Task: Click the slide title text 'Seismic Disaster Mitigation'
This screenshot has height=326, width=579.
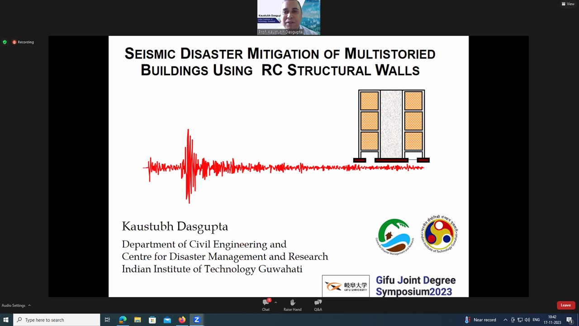Action: click(x=280, y=62)
